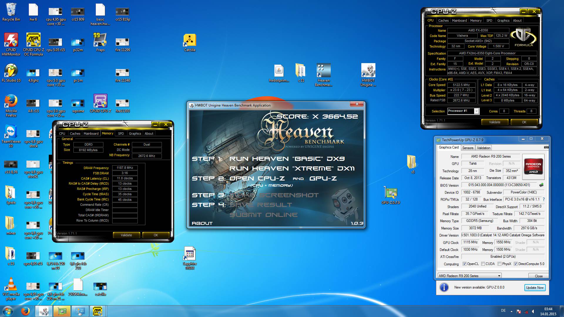The height and width of the screenshot is (317, 564).
Task: Open Mainboard tab in right CPU-Z window
Action: (x=459, y=21)
